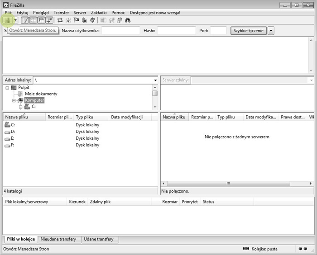Click the log pane scrollbar down arrow

click(x=311, y=71)
